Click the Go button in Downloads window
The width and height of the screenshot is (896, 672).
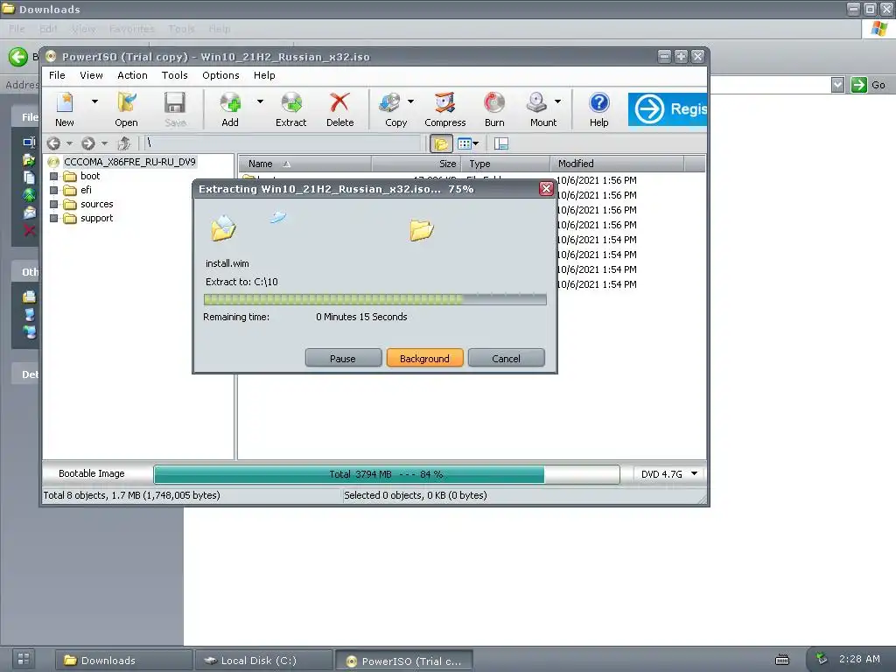[869, 85]
